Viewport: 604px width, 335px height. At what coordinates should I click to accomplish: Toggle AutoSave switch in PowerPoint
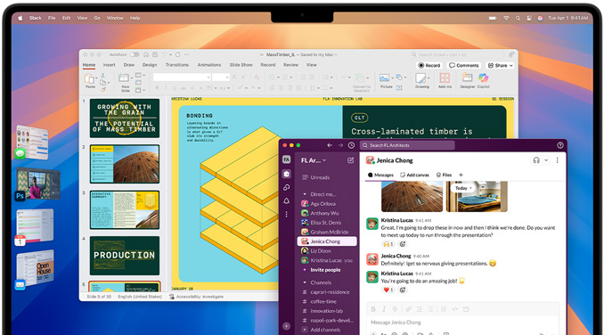click(x=134, y=54)
